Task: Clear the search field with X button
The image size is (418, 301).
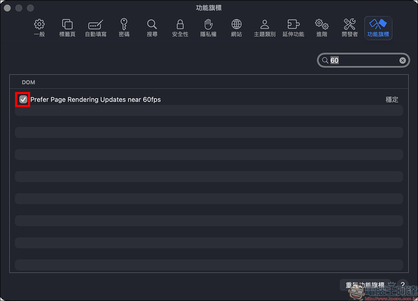Action: tap(403, 61)
